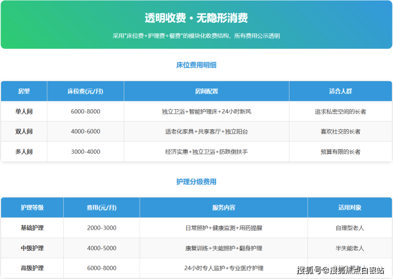
Task: Choose the 高级护理 row label
Action: [32, 268]
